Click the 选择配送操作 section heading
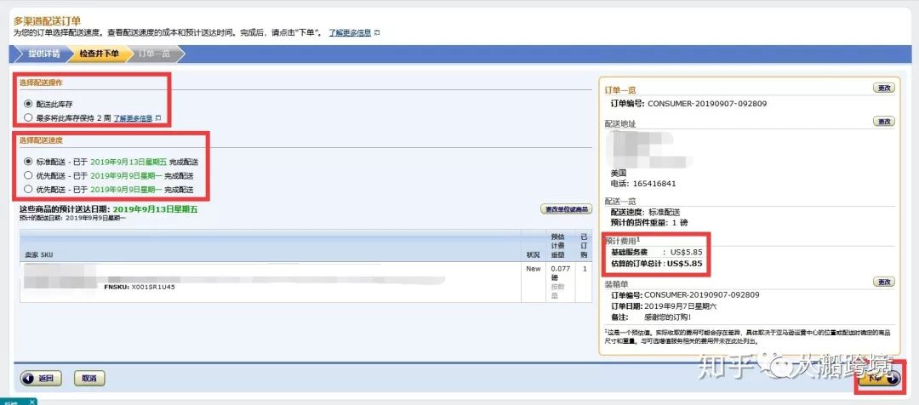 coord(41,83)
